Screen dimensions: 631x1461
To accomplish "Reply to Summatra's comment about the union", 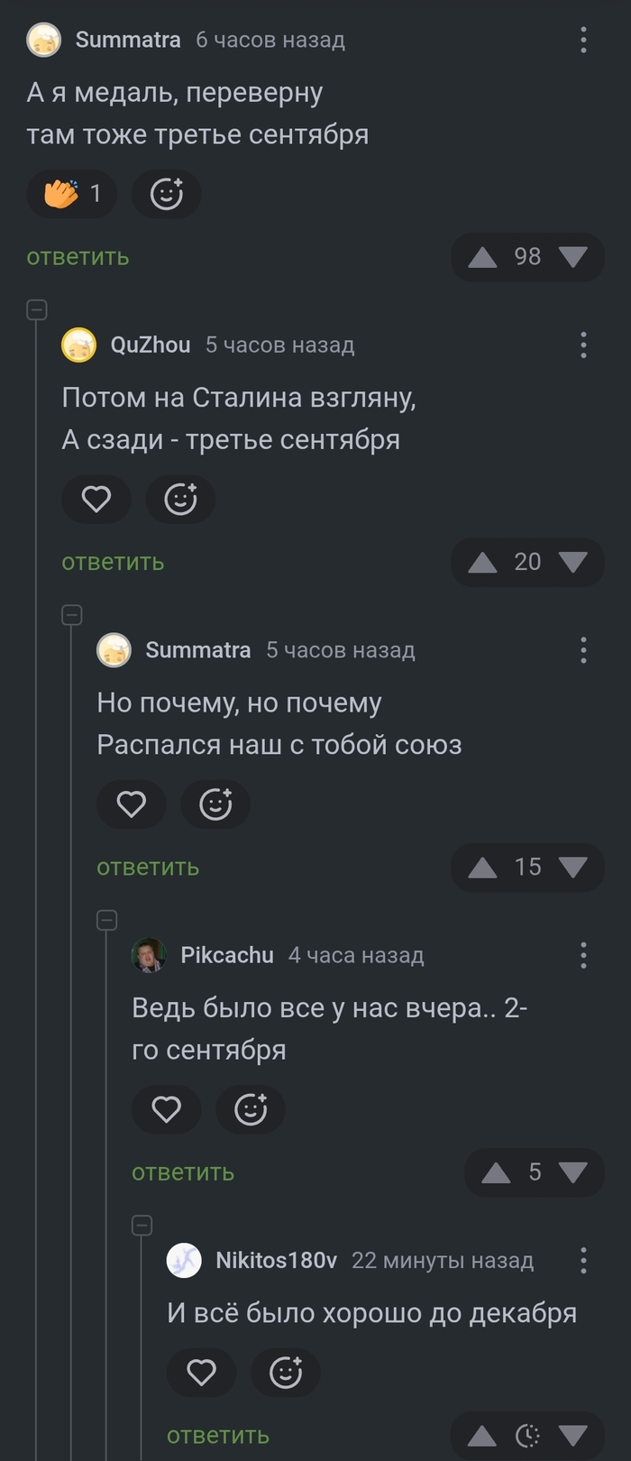I will point(148,867).
